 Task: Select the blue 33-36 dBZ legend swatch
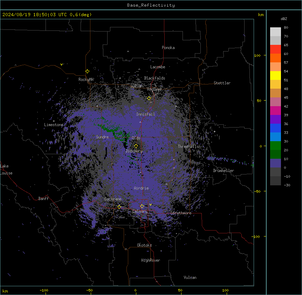coord(275,128)
